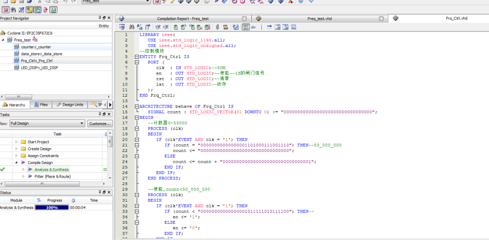The width and height of the screenshot is (489, 240).
Task: Click the Analysis & Synthesis play icon
Action: pyautogui.click(x=30, y=169)
